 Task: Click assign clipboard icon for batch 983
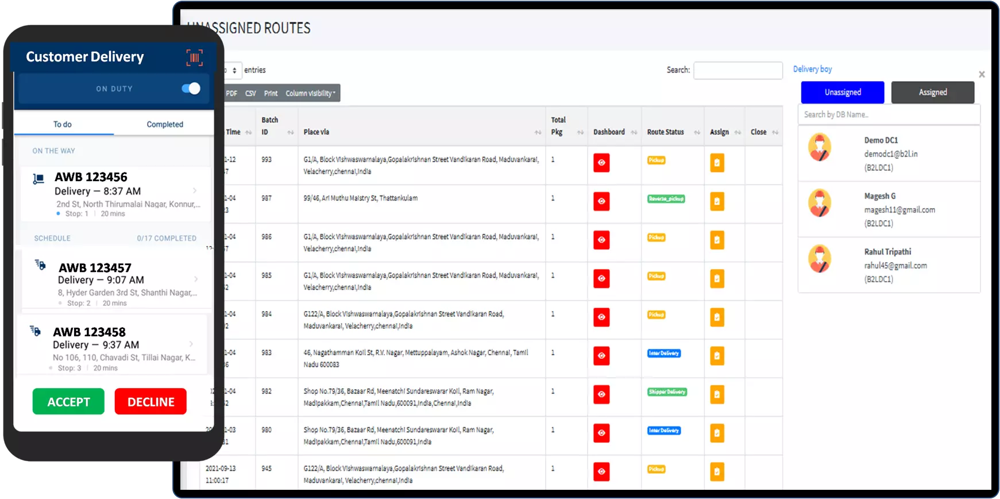(717, 356)
